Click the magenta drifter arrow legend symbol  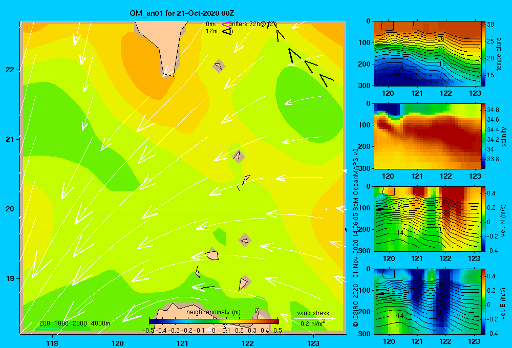(x=226, y=24)
